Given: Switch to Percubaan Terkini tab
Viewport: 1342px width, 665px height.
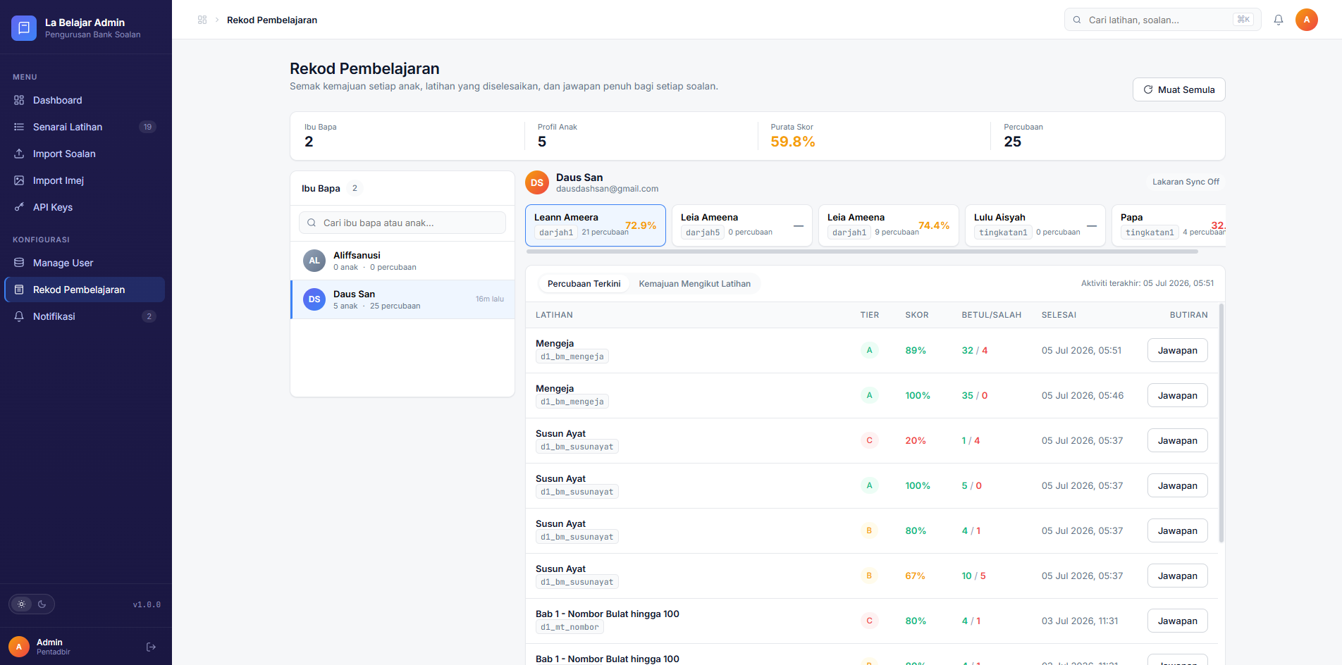Looking at the screenshot, I should (584, 284).
